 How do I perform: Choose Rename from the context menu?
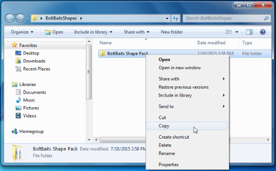coord(187,153)
